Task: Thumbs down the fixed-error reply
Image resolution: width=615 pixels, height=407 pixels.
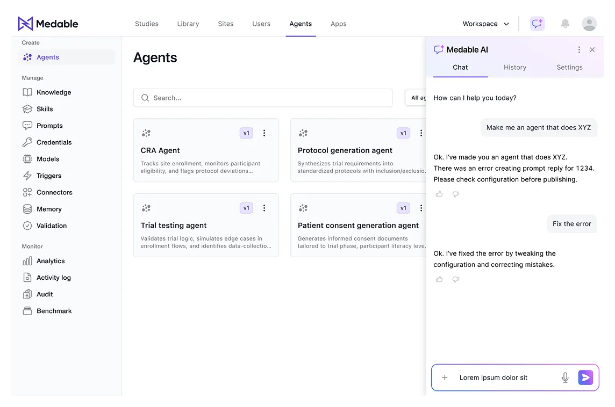Action: pyautogui.click(x=455, y=279)
